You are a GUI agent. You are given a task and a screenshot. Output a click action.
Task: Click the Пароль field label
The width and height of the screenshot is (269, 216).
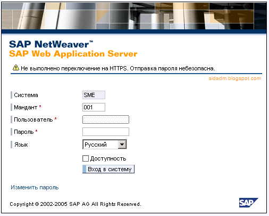(24, 132)
